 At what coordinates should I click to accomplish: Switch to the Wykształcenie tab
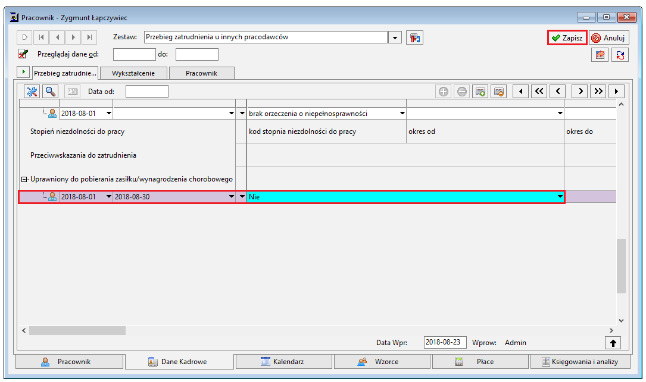pyautogui.click(x=133, y=73)
